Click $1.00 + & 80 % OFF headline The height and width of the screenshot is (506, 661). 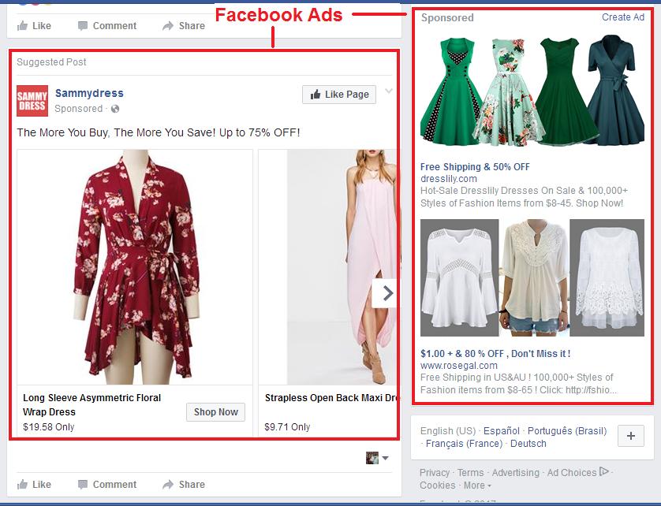pos(495,353)
